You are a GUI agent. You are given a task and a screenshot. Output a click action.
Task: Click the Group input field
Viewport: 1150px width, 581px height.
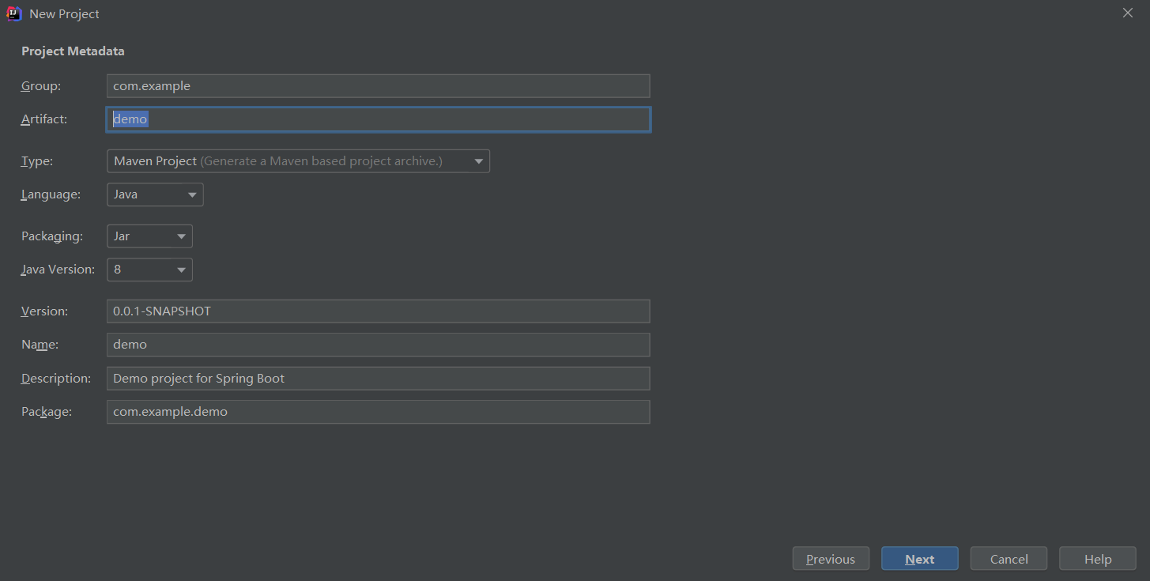tap(379, 86)
